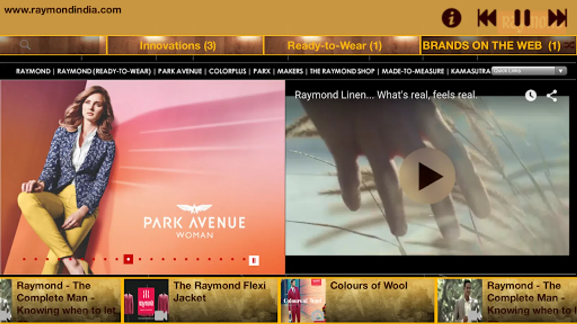Skip to the next item
The width and height of the screenshot is (577, 324).
(558, 18)
